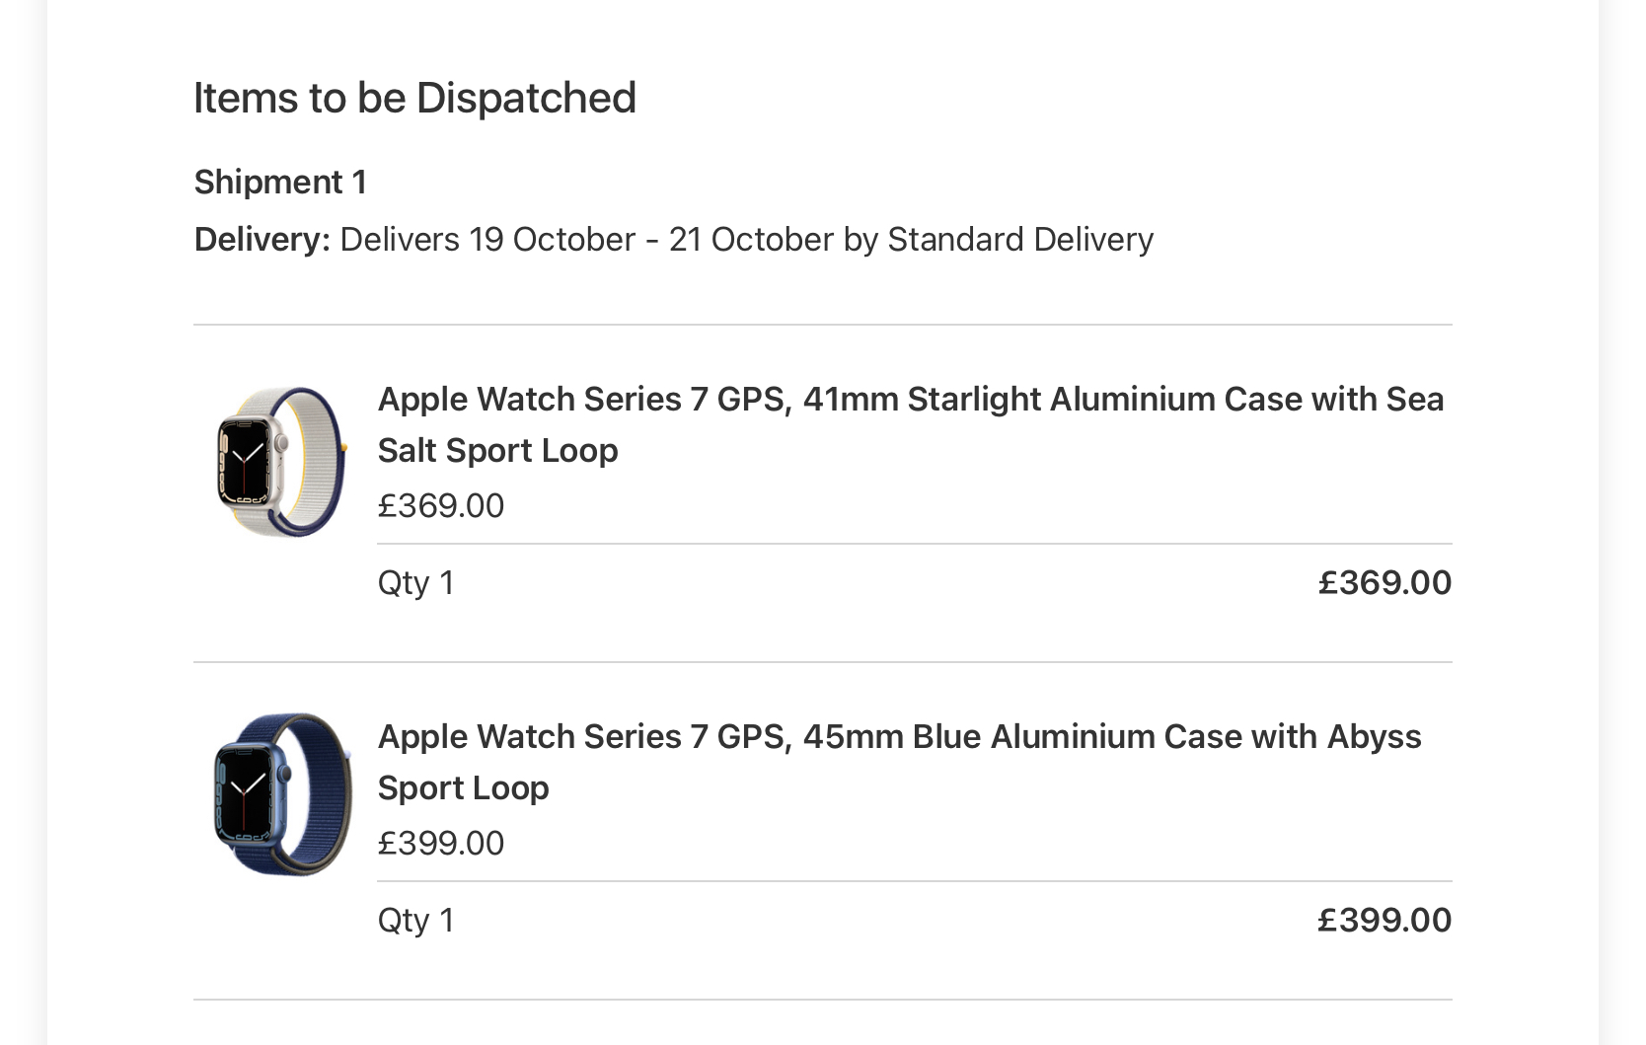1646x1045 pixels.
Task: Click the Delivers 19 October delivery text
Action: point(746,240)
